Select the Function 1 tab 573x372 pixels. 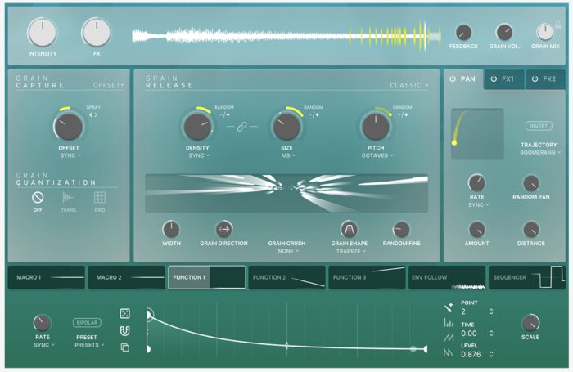tap(206, 277)
